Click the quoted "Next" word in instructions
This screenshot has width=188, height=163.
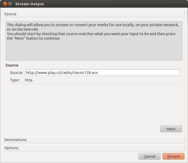[19, 38]
